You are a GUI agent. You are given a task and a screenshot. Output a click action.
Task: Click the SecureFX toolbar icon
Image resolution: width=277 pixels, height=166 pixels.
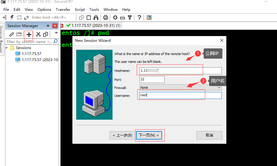click(149, 17)
